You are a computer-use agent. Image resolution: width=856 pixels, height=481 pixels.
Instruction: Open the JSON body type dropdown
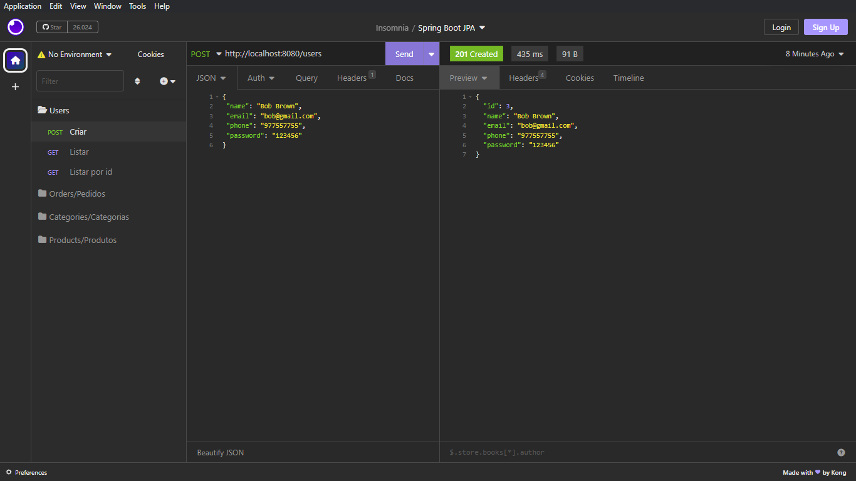211,78
